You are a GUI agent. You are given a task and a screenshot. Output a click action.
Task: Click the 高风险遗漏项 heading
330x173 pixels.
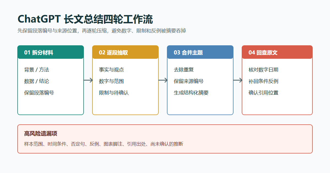tap(41, 134)
